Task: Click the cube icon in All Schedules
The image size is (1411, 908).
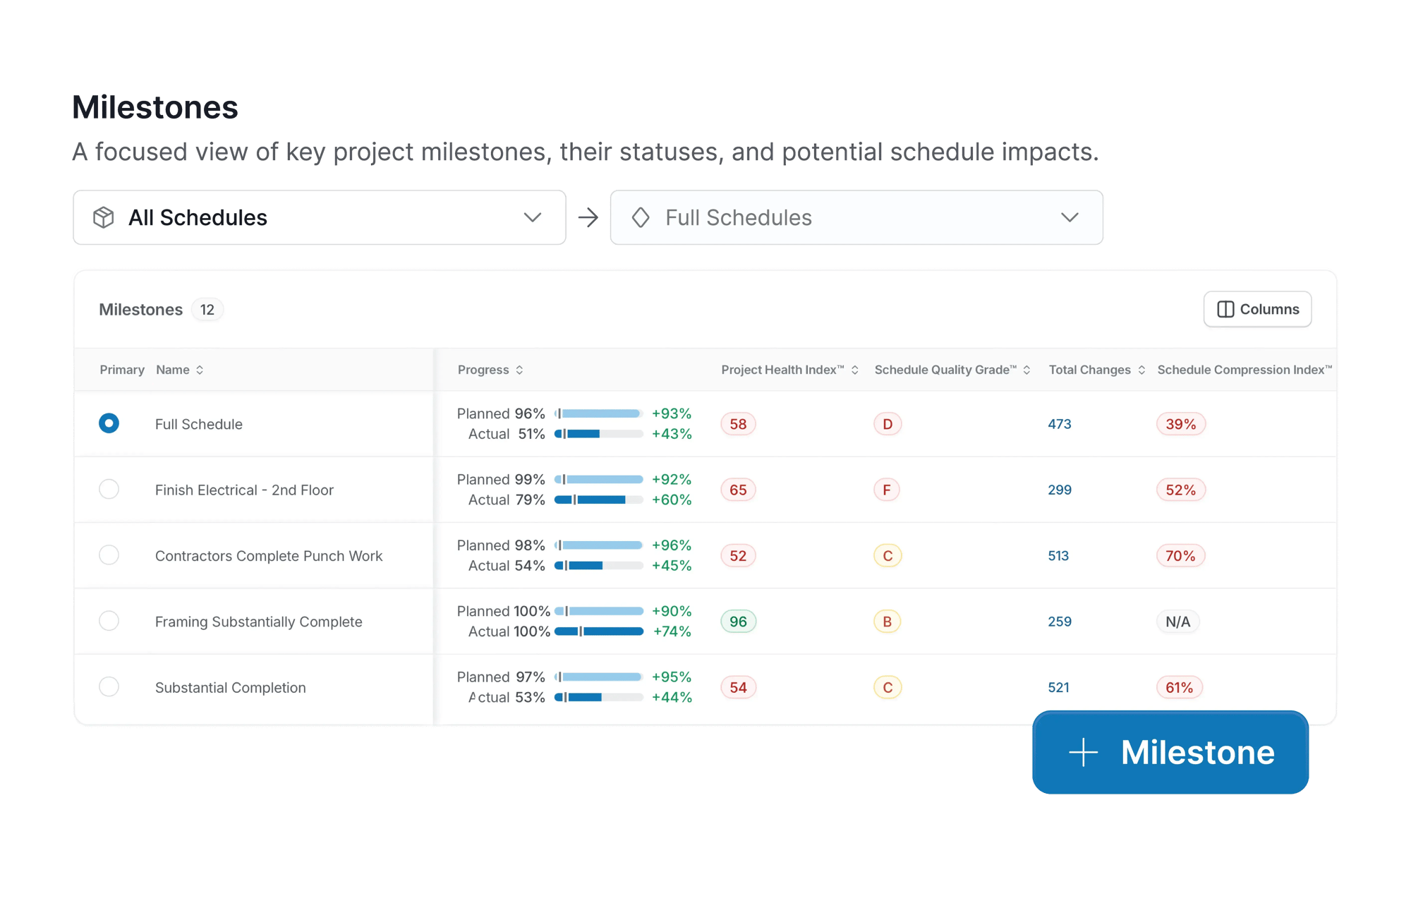Action: [x=104, y=217]
